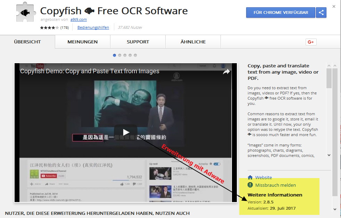The image size is (341, 218).
Task: Click the YouTube logo in the video
Action: pos(37,66)
